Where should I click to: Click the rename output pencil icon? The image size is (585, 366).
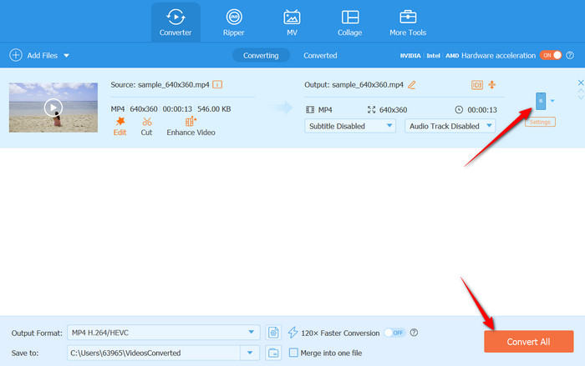tap(412, 84)
